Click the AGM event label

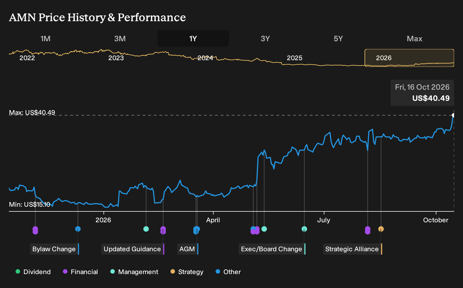click(x=188, y=249)
